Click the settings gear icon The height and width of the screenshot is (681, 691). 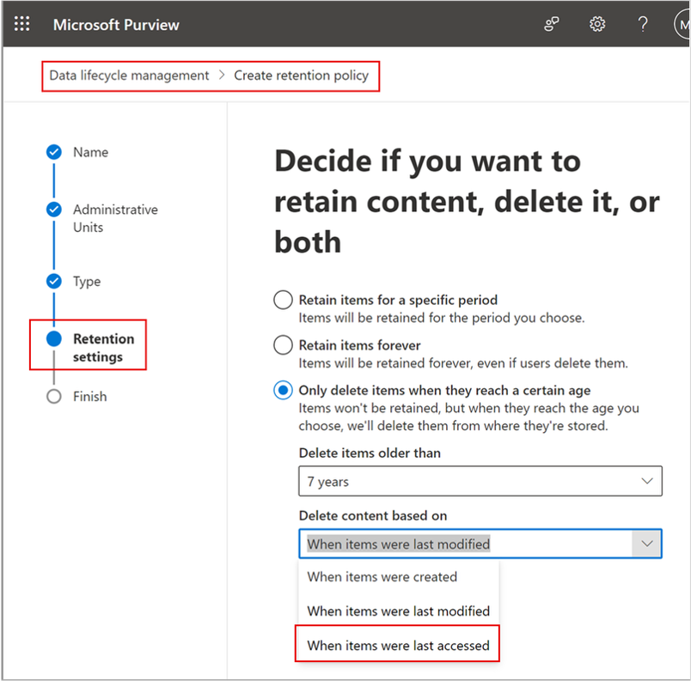597,24
